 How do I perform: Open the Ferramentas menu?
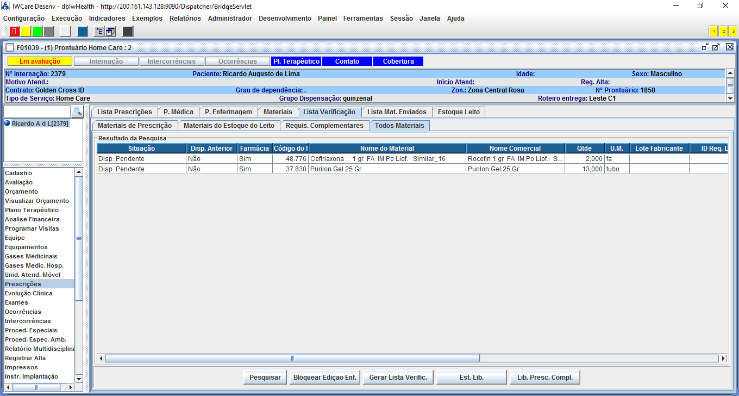pos(362,18)
